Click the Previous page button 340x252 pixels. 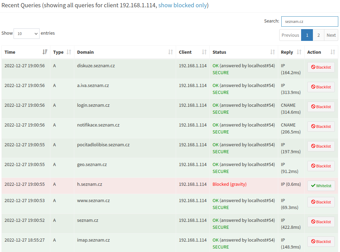tap(290, 35)
